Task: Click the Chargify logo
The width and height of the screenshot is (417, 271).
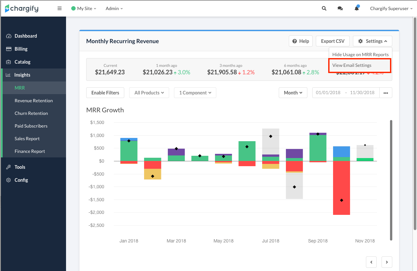Action: [x=22, y=8]
